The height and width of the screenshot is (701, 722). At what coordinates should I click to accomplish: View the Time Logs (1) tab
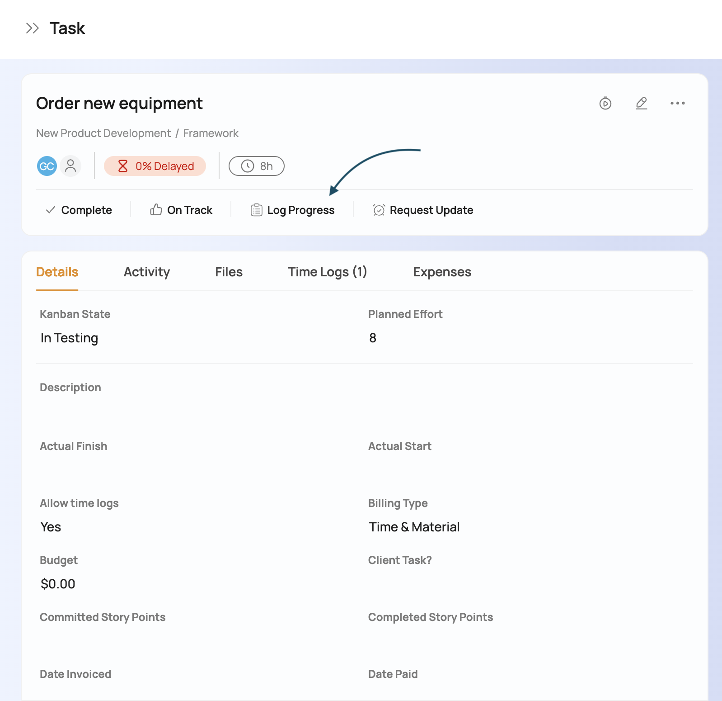click(x=328, y=272)
